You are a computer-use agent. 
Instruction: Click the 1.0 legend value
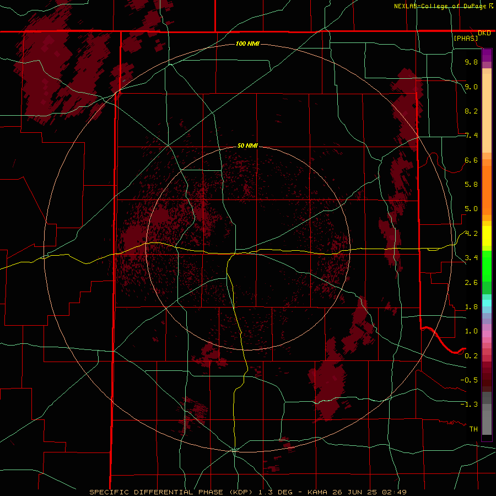[471, 331]
